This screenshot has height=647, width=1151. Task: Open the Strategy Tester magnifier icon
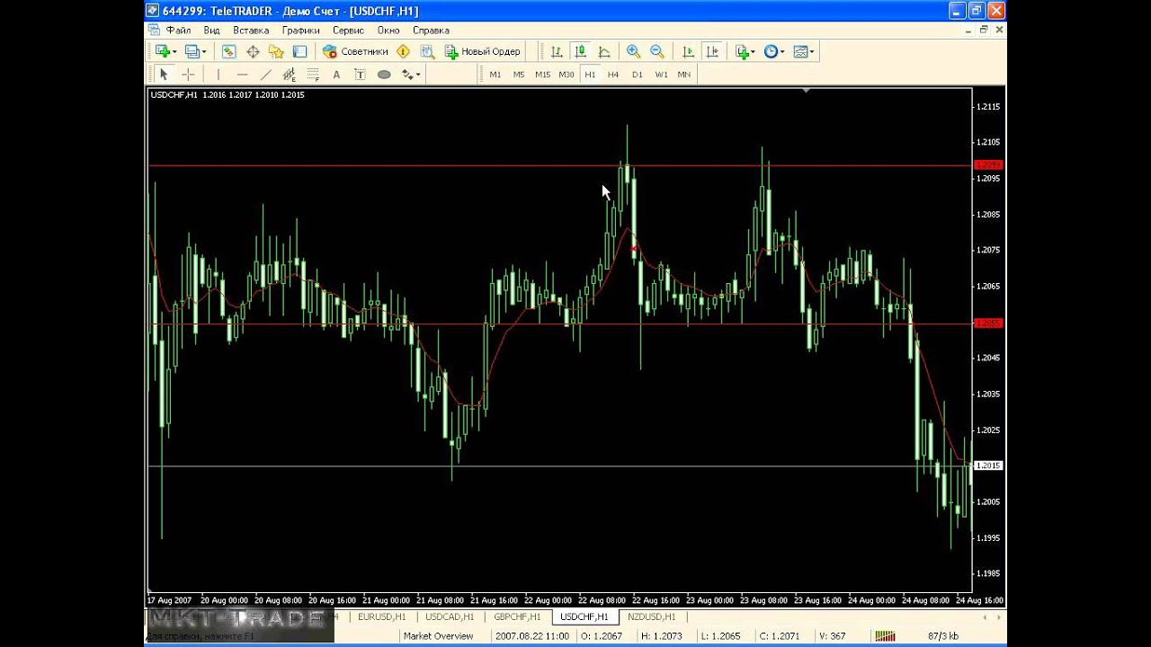(x=427, y=51)
